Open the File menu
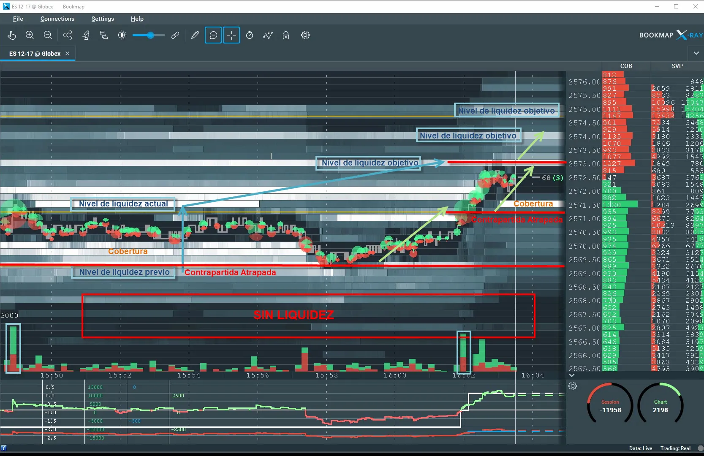The image size is (704, 456). click(18, 19)
